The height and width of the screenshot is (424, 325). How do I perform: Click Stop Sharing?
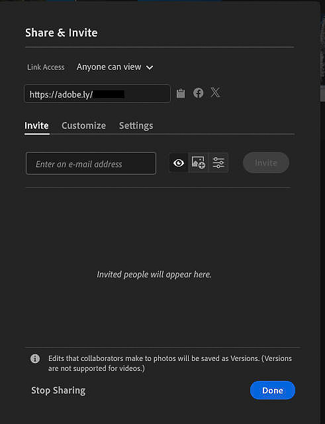(x=58, y=390)
